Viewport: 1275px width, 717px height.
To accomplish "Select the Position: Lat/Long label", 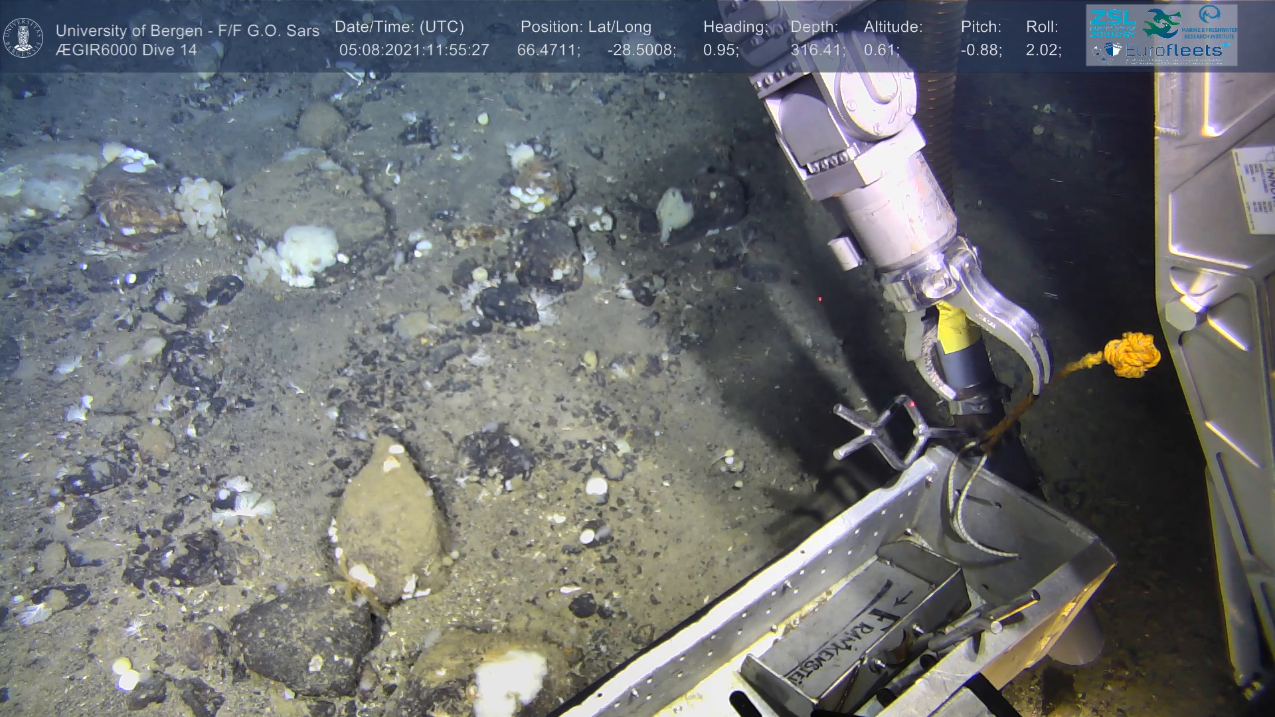I will (x=586, y=27).
